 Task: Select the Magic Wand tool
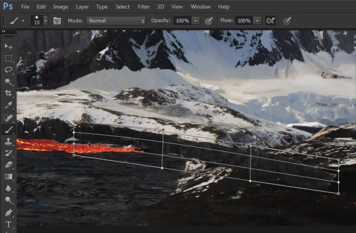(x=8, y=82)
